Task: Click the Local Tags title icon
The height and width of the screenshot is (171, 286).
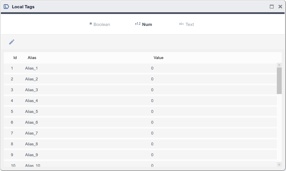Action: tap(6, 7)
